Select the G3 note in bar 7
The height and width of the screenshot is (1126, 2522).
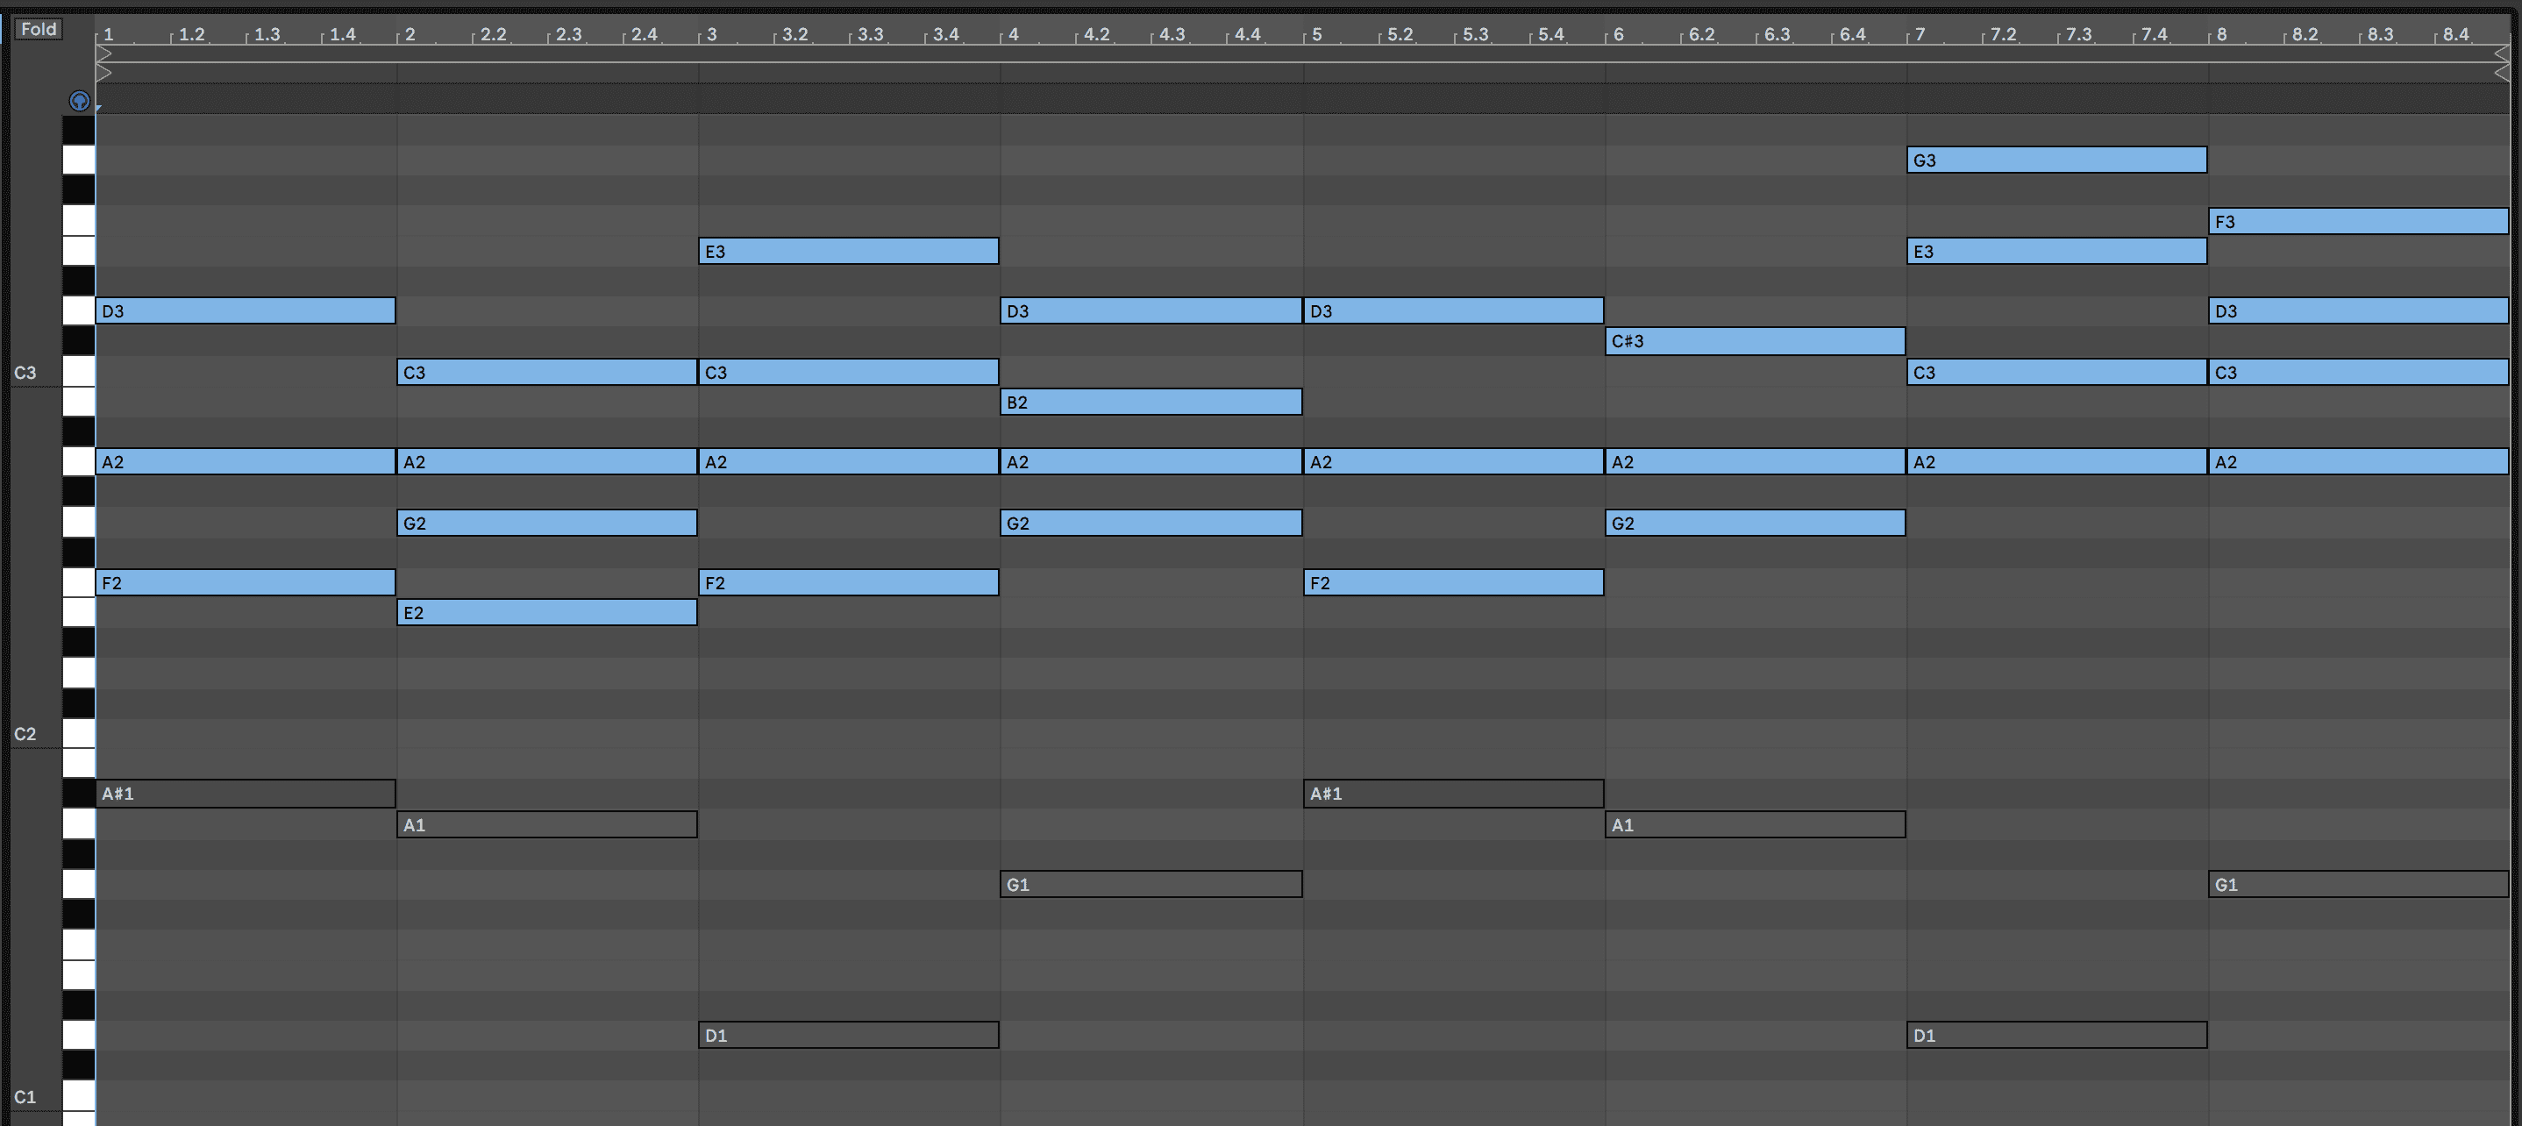[2056, 160]
